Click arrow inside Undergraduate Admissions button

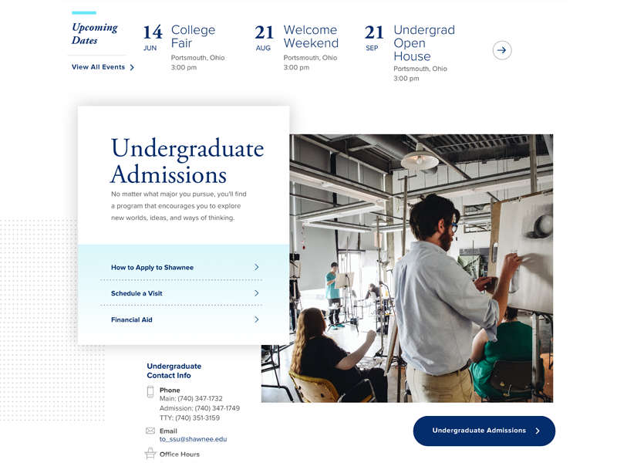[538, 431]
